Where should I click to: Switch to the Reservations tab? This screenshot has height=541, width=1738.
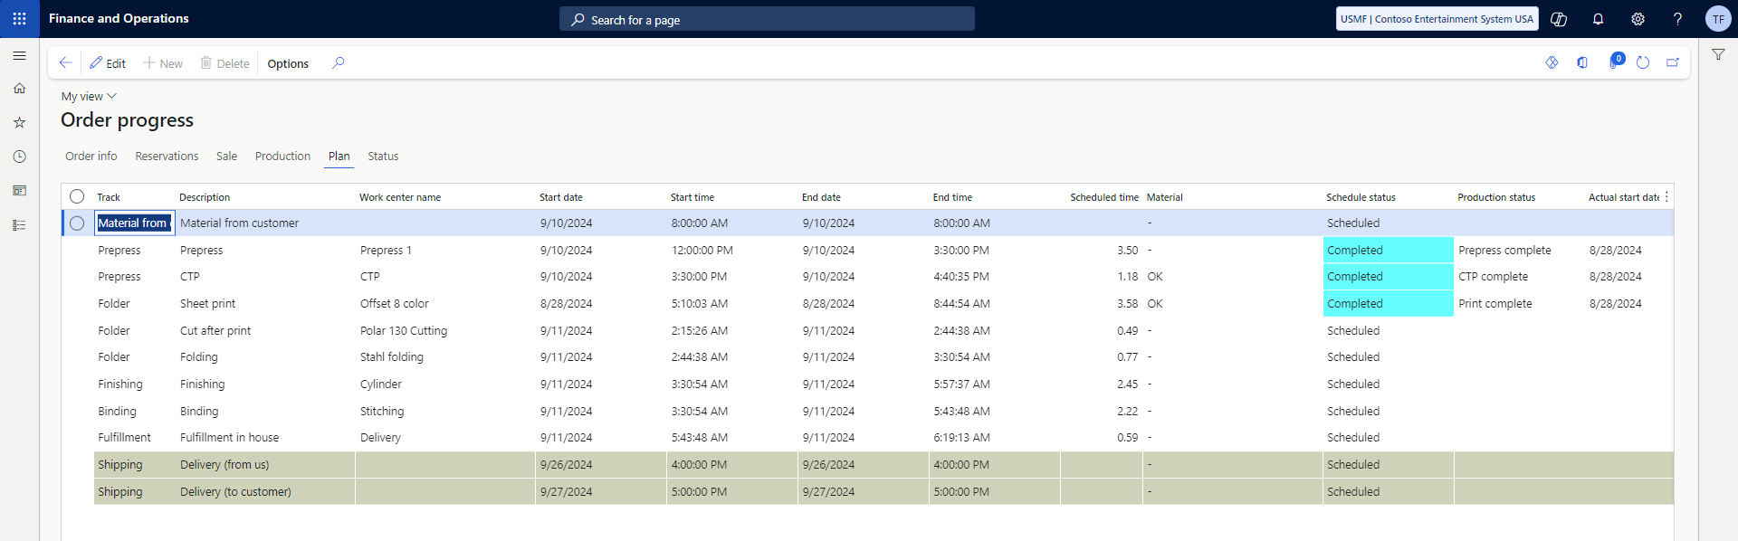click(x=167, y=156)
